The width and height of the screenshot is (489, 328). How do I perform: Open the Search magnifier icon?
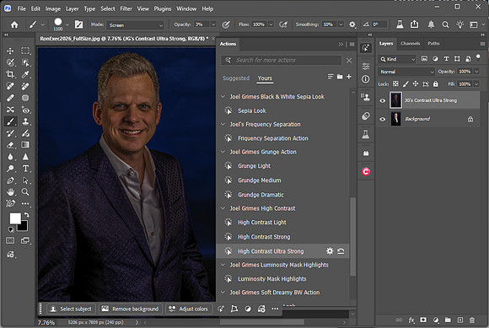[x=445, y=24]
